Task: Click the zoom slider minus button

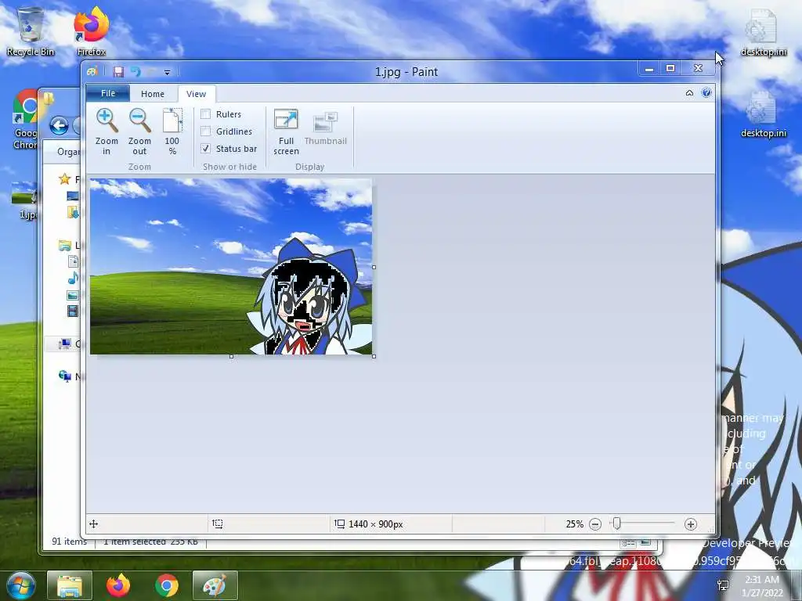Action: (x=595, y=524)
